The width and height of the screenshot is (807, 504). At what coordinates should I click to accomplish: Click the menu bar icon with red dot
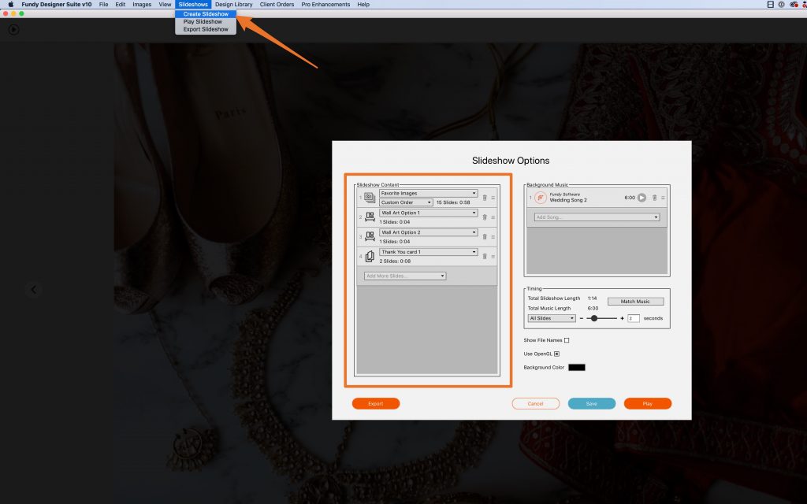[794, 4]
